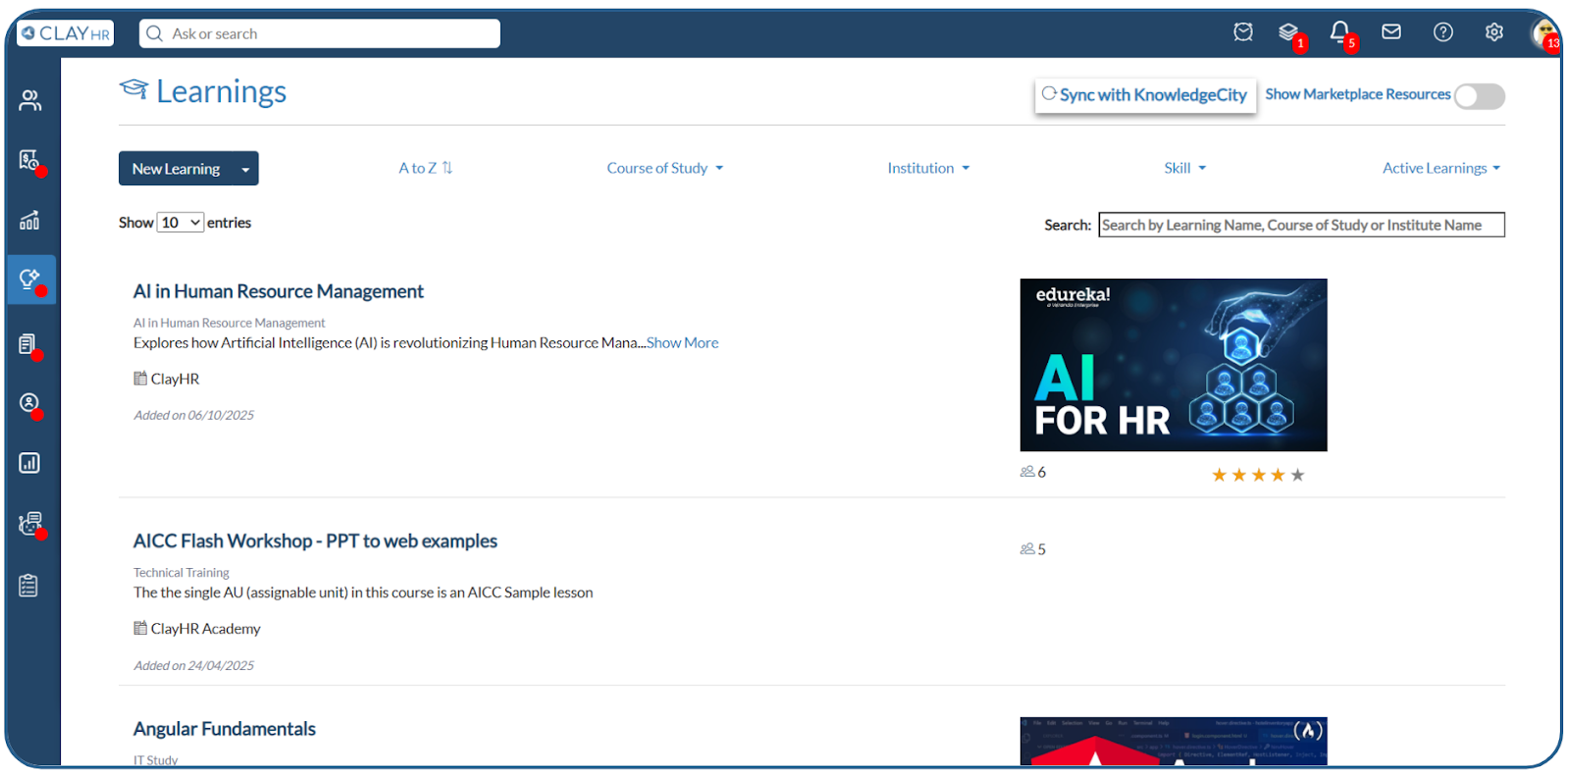Toggle Show Marketplace Resources switch
Image resolution: width=1570 pixels, height=772 pixels.
pos(1479,96)
